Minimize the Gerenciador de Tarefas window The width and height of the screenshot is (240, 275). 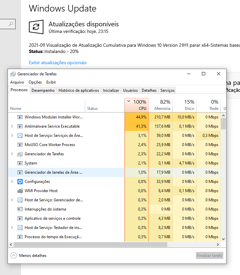point(189,74)
